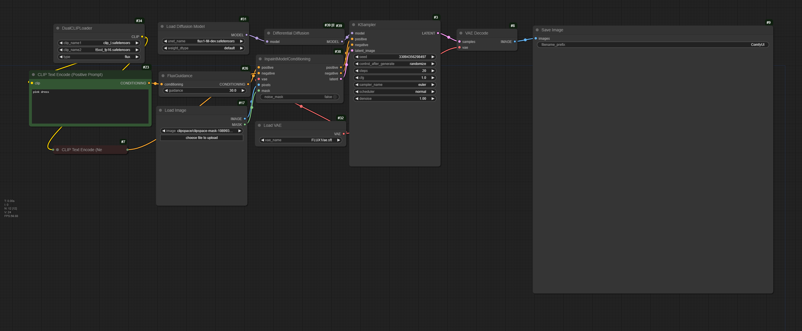Screen dimensions: 802x331
Task: Click the choose file to upload button
Action: [x=201, y=138]
